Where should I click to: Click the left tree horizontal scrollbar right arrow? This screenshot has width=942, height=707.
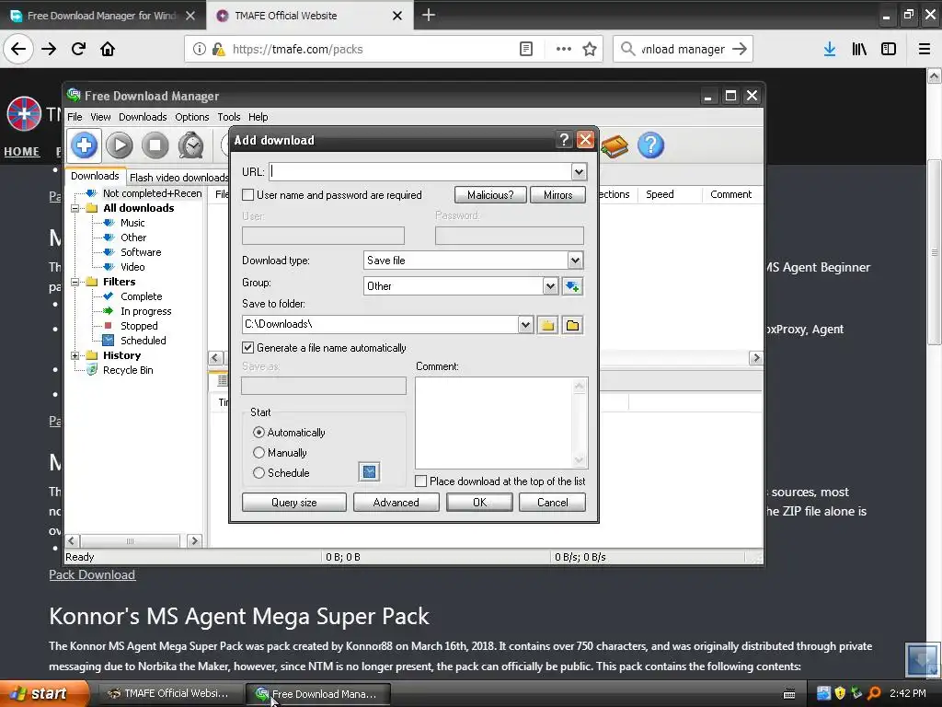point(194,541)
